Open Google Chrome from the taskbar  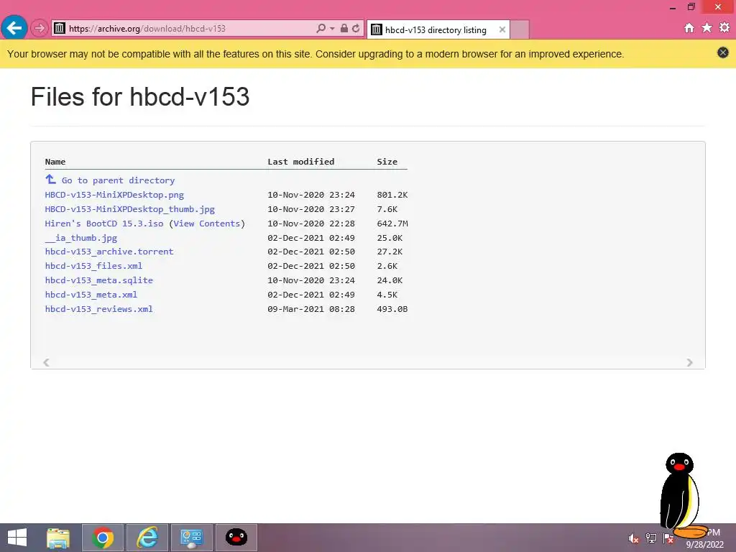[x=103, y=538]
